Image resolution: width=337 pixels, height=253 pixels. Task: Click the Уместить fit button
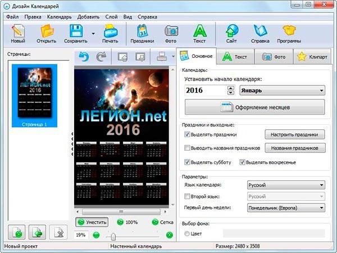coord(92,222)
